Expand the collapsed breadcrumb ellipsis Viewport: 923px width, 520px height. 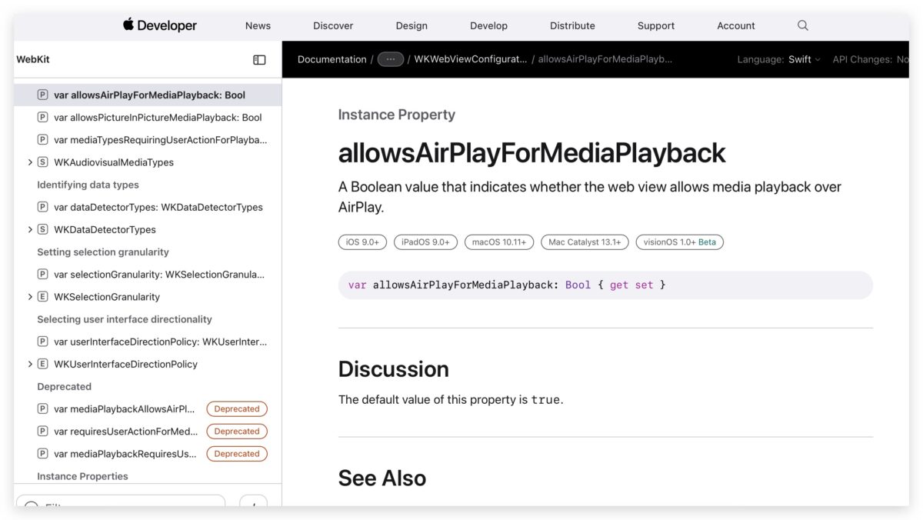(x=391, y=59)
